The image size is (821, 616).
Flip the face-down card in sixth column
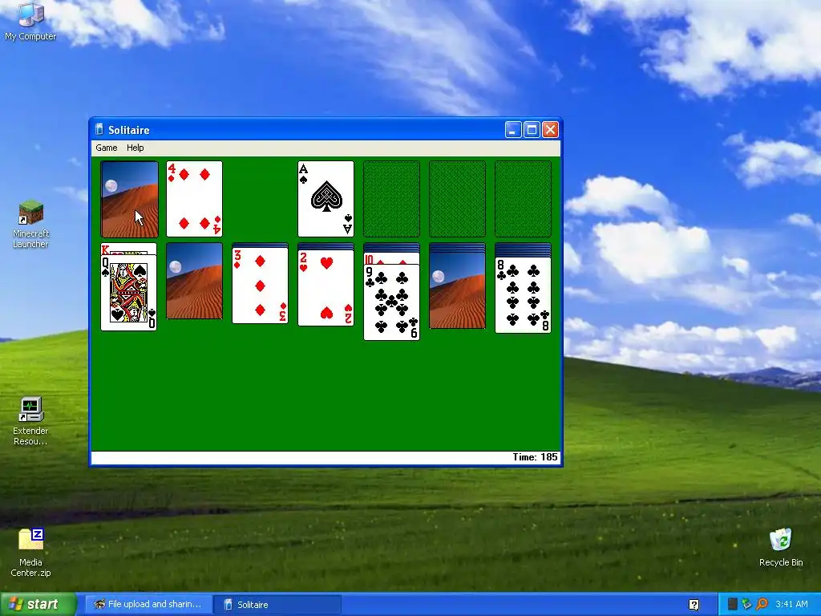pyautogui.click(x=457, y=290)
